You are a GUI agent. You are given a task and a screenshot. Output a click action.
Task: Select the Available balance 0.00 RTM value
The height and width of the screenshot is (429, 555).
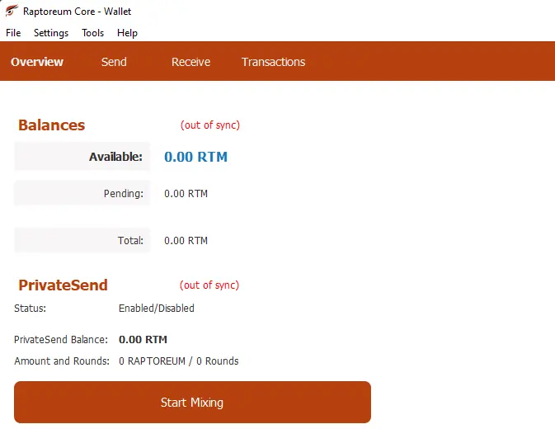click(x=195, y=157)
